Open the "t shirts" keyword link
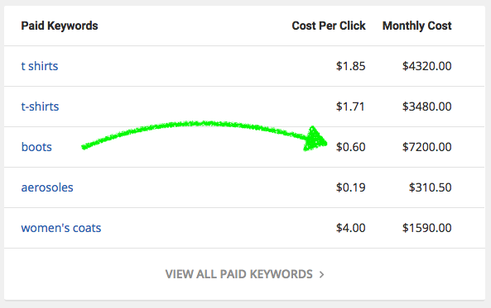491x308 pixels. (40, 66)
